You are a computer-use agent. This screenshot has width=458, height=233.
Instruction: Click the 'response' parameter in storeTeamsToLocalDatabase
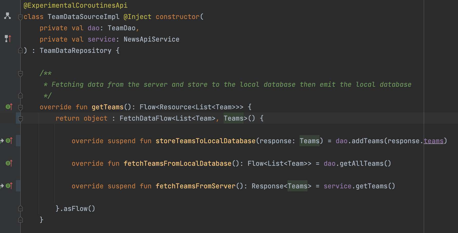(275, 141)
